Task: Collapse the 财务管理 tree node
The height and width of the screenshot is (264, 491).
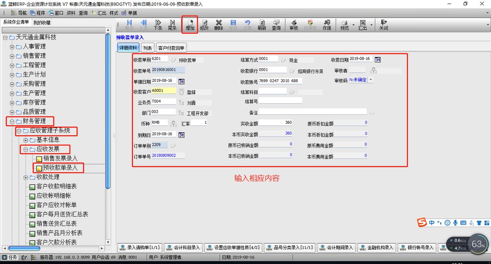Action: coord(12,121)
